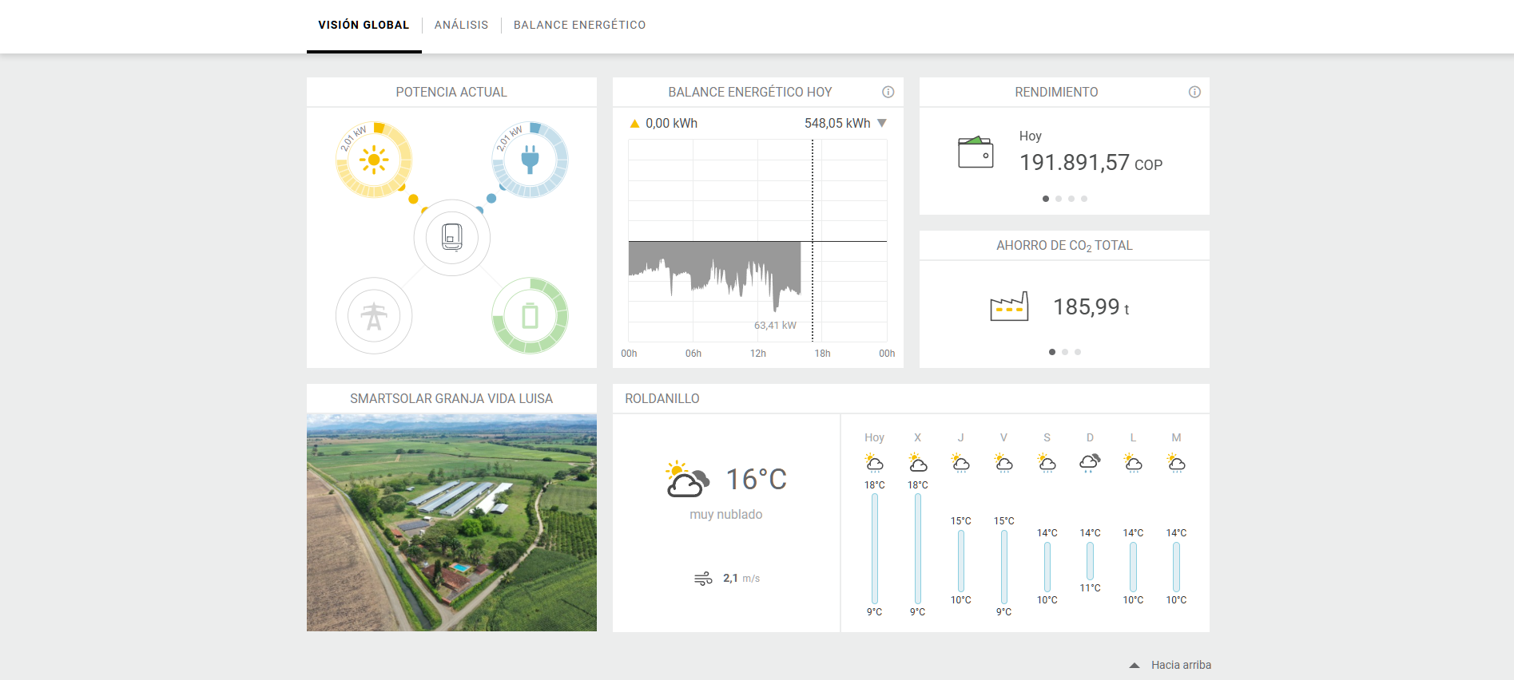Open info icon for Rendimiento panel
This screenshot has width=1514, height=680.
point(1194,92)
